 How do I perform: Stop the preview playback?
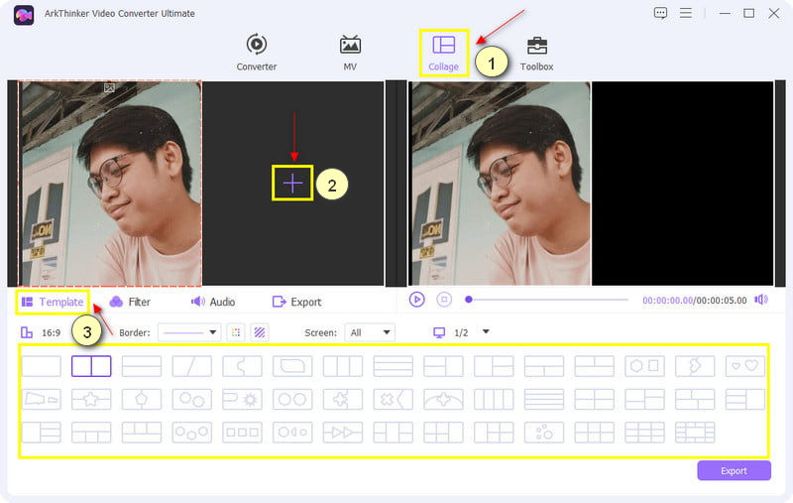(x=444, y=300)
